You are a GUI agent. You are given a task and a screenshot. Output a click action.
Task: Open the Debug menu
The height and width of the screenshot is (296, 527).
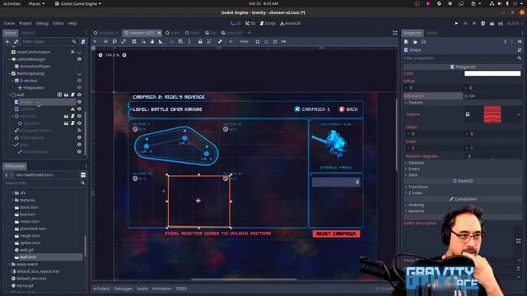(x=42, y=24)
